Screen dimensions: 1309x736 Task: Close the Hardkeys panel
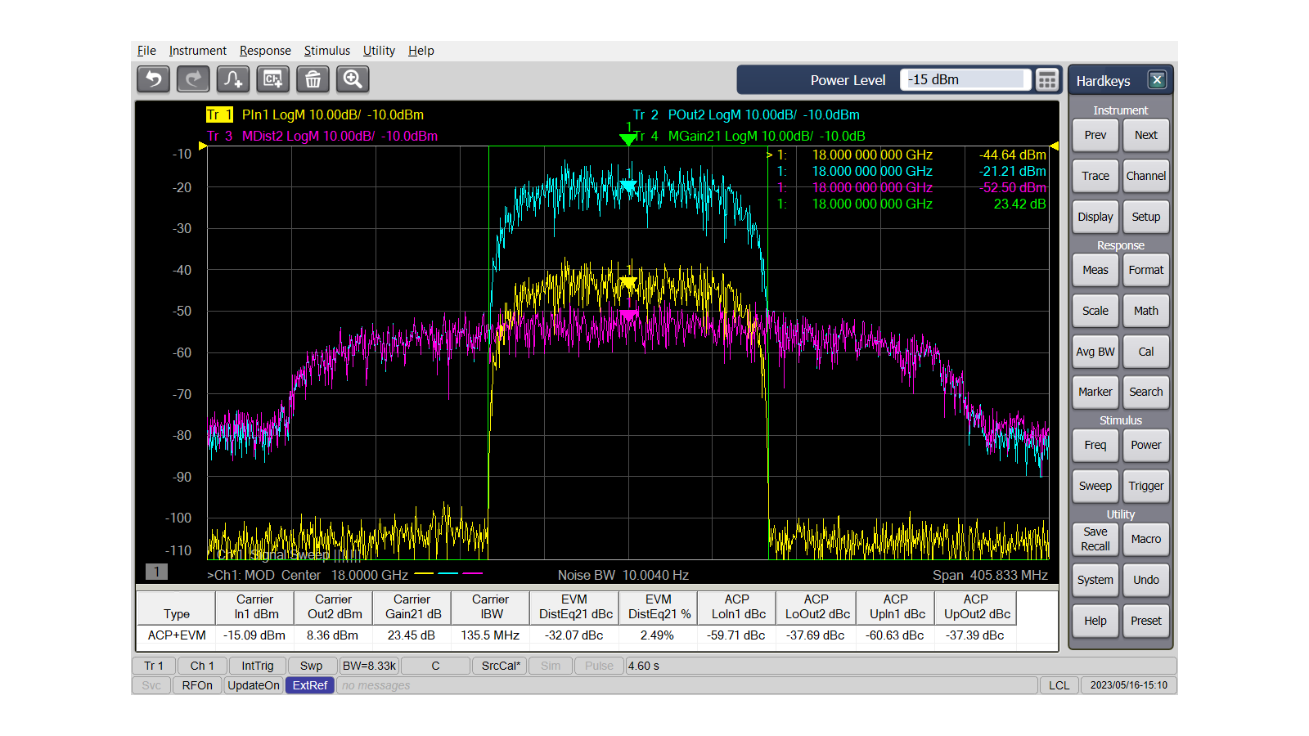click(x=1157, y=79)
